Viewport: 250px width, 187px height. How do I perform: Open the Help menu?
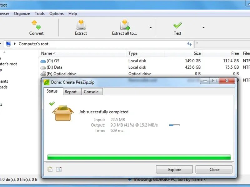click(72, 14)
